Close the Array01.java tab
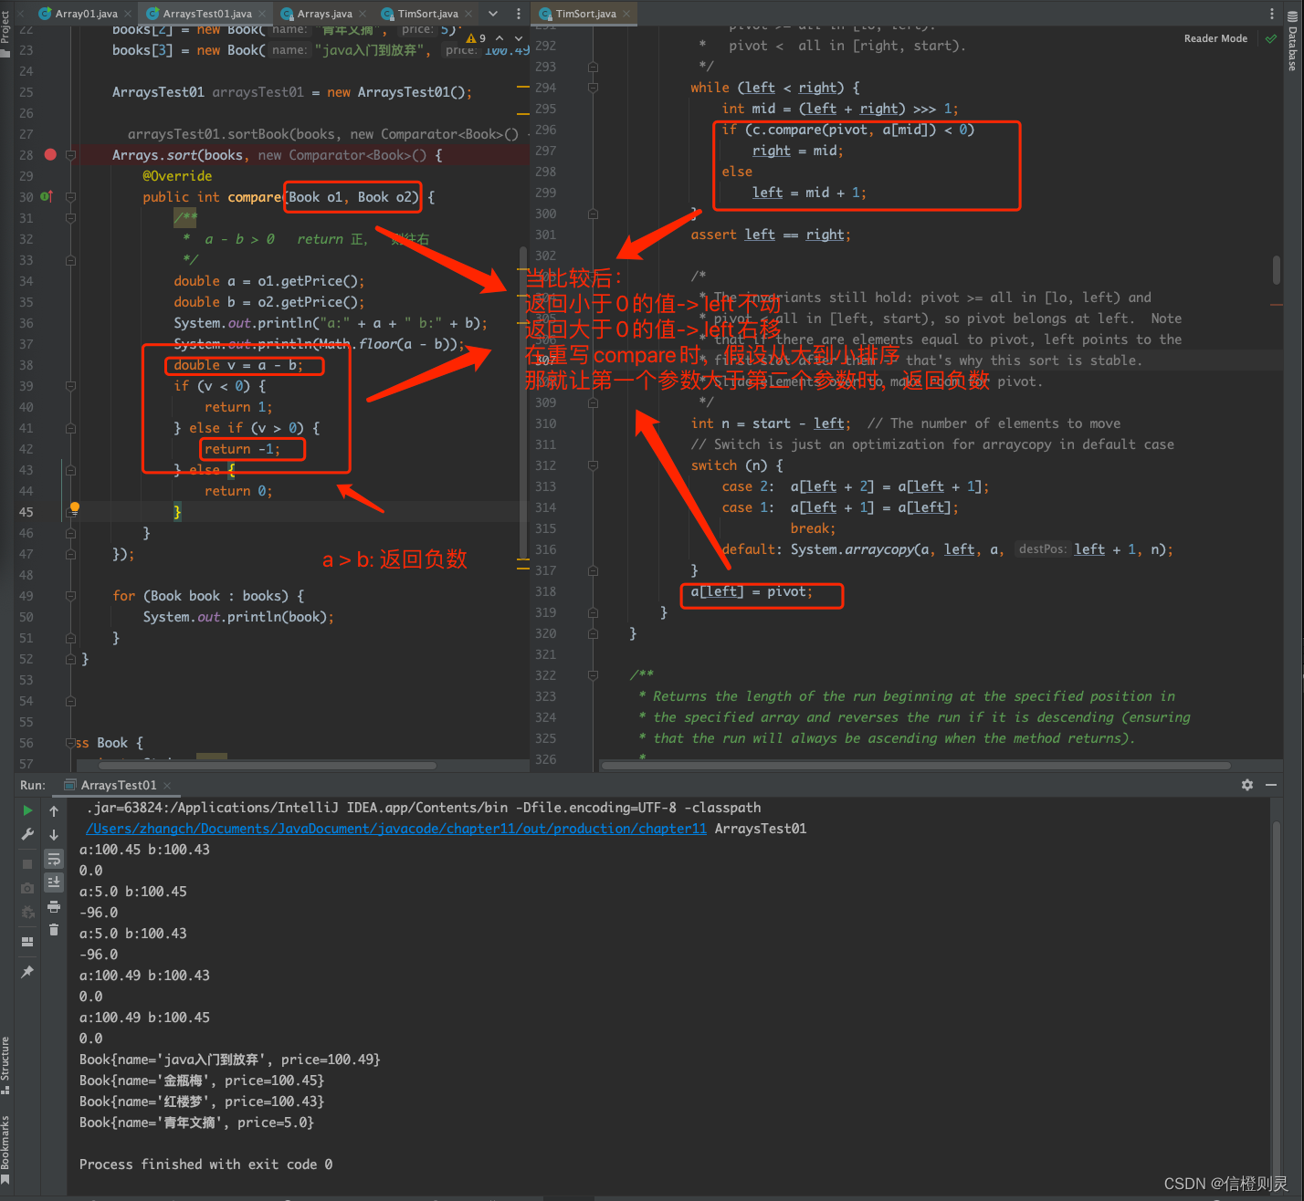 tap(128, 14)
